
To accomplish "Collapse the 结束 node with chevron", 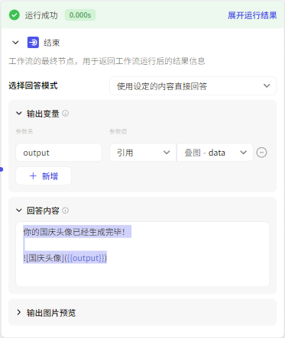I will click(15, 43).
